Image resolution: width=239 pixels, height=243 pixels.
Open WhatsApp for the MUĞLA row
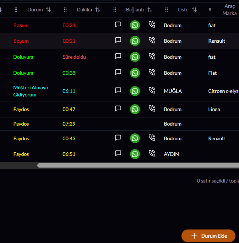[135, 91]
